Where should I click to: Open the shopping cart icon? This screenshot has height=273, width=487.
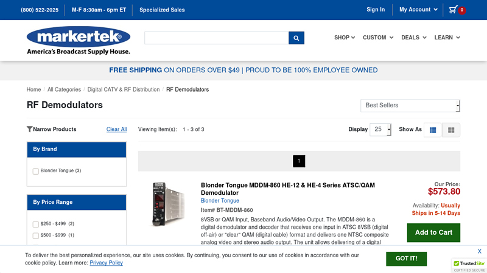click(453, 10)
